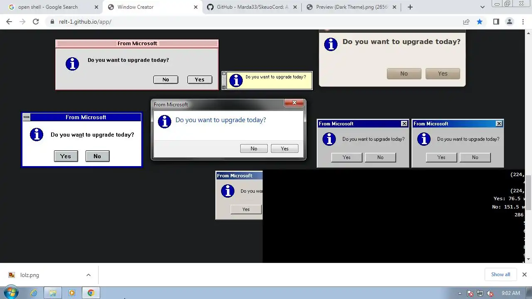Screen dimensions: 532x299
Task: Close the downloads bar
Action: pyautogui.click(x=525, y=274)
